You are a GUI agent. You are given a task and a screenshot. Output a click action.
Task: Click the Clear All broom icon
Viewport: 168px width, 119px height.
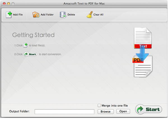(x=90, y=15)
